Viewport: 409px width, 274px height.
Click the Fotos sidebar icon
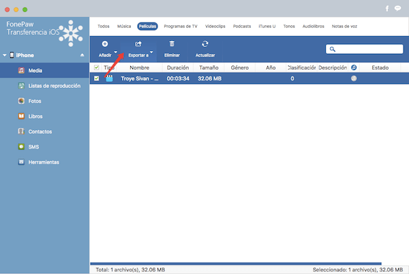[21, 101]
